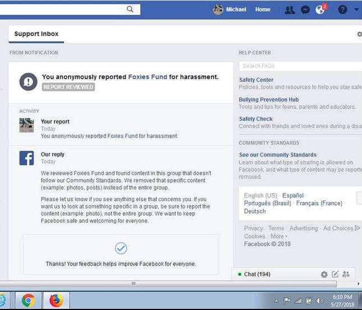Viewport: 362px width, 310px height.
Task: Open the Cookies footer link
Action: pyautogui.click(x=255, y=236)
